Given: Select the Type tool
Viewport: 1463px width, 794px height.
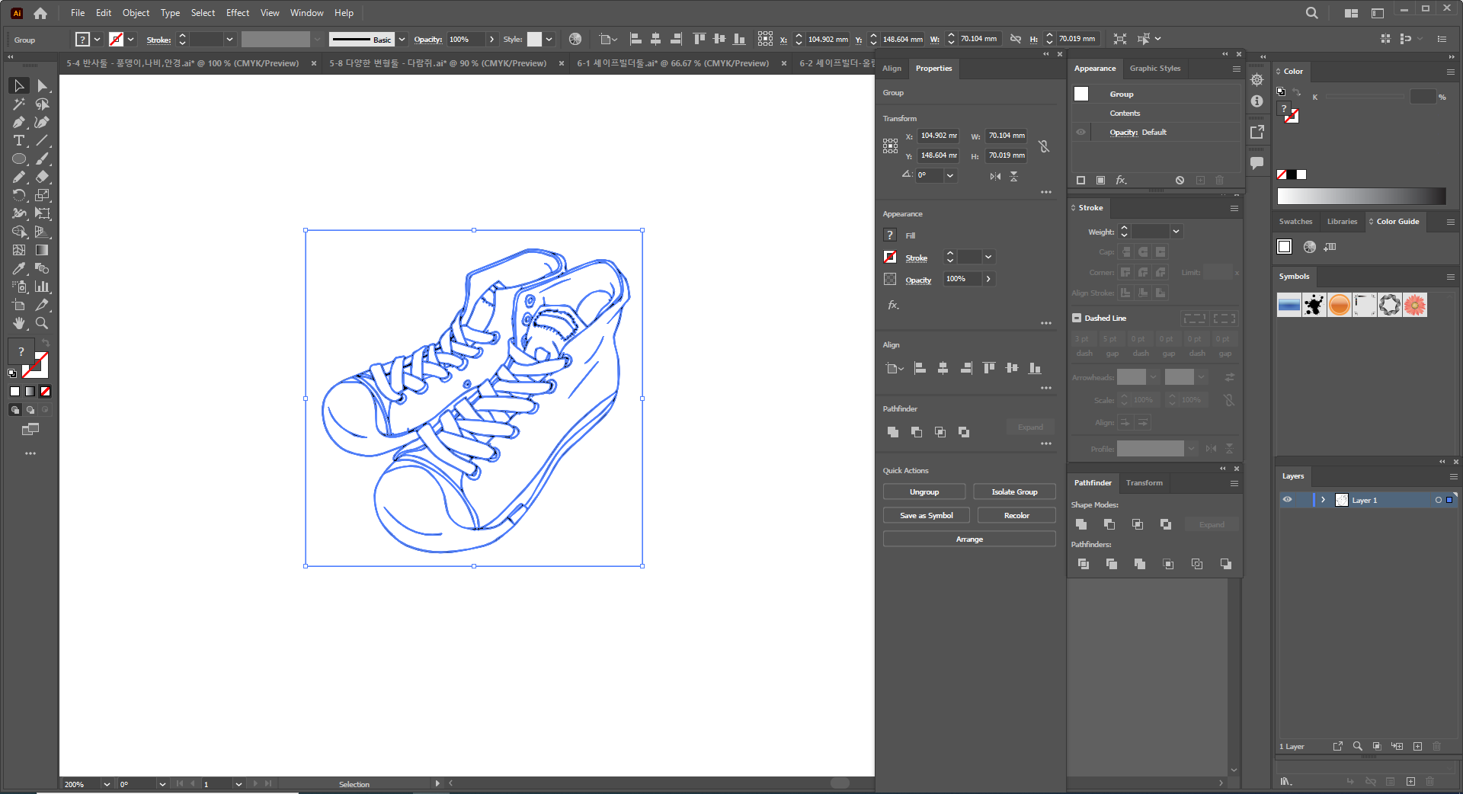Looking at the screenshot, I should coord(19,140).
